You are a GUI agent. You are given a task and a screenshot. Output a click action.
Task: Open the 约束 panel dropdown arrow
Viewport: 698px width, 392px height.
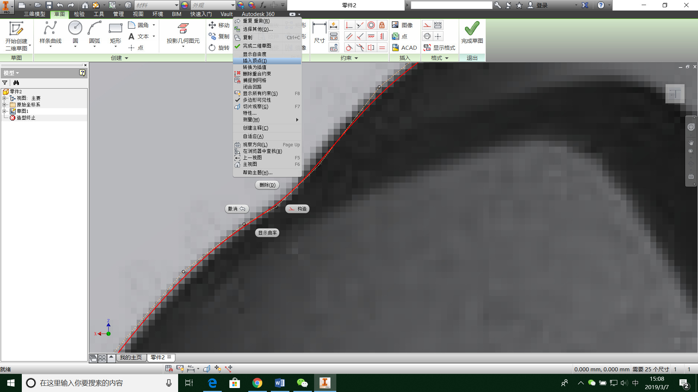356,58
